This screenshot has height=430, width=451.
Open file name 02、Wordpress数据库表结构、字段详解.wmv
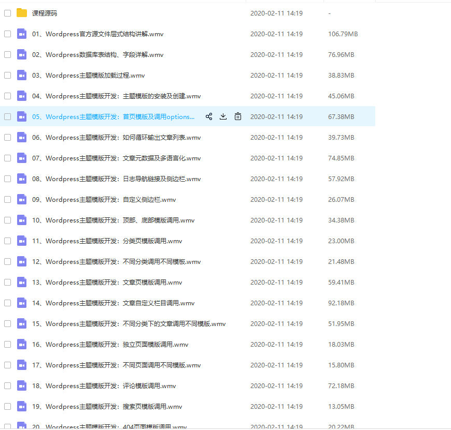pos(98,54)
